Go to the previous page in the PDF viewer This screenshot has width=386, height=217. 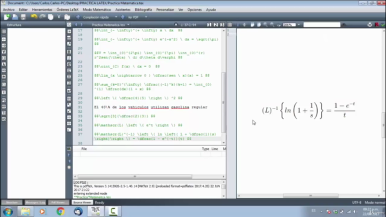pyautogui.click(x=238, y=25)
